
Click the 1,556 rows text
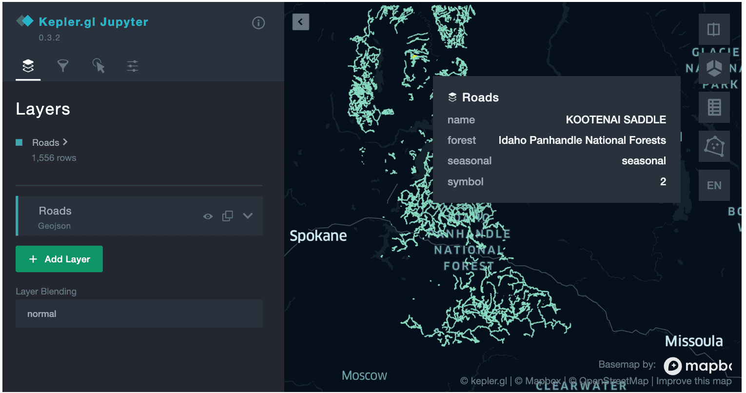pos(54,158)
